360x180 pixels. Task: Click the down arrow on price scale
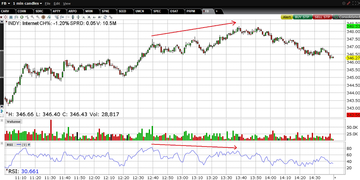coord(2,107)
